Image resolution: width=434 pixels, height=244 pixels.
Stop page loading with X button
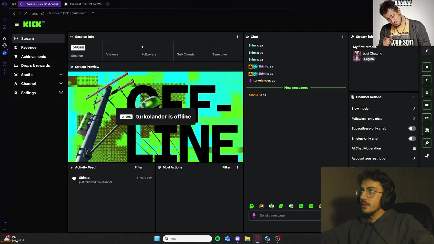26,13
